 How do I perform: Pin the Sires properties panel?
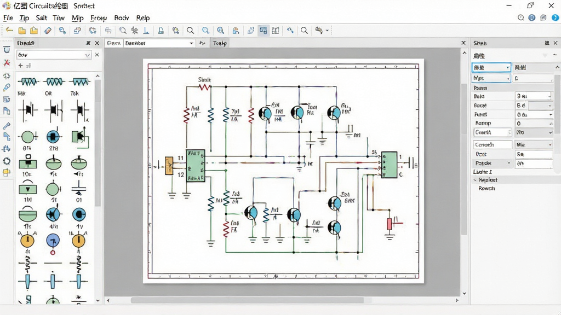point(547,43)
